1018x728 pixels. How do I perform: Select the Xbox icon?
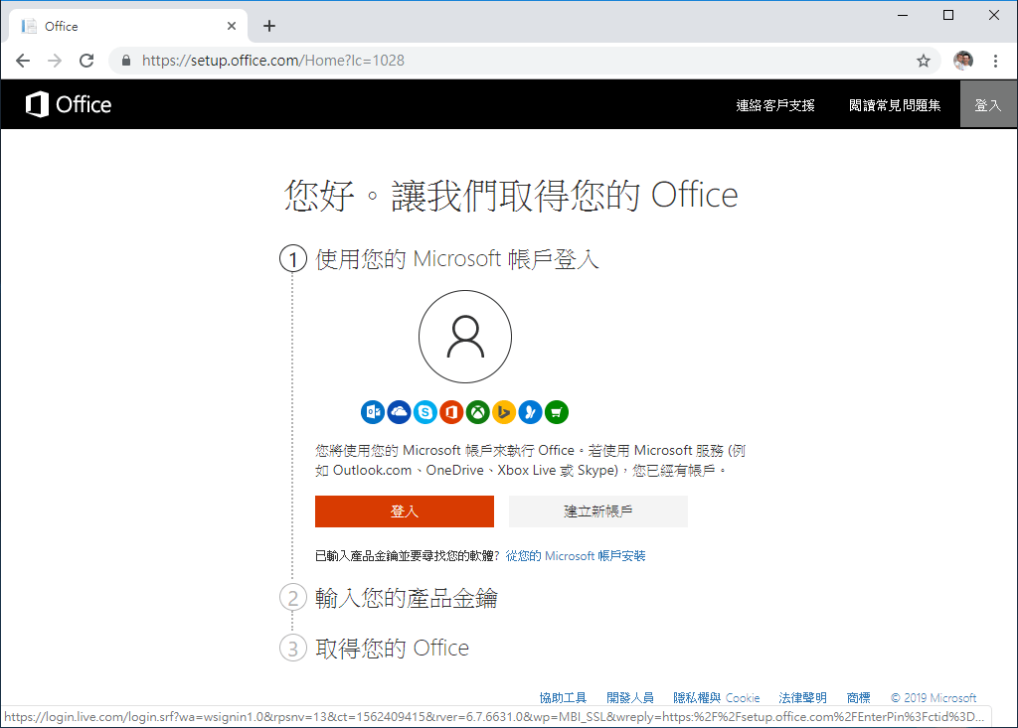(477, 412)
